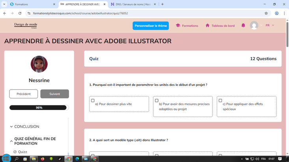This screenshot has height=162, width=289.
Task: Click the address bar URL field
Action: 147,13
